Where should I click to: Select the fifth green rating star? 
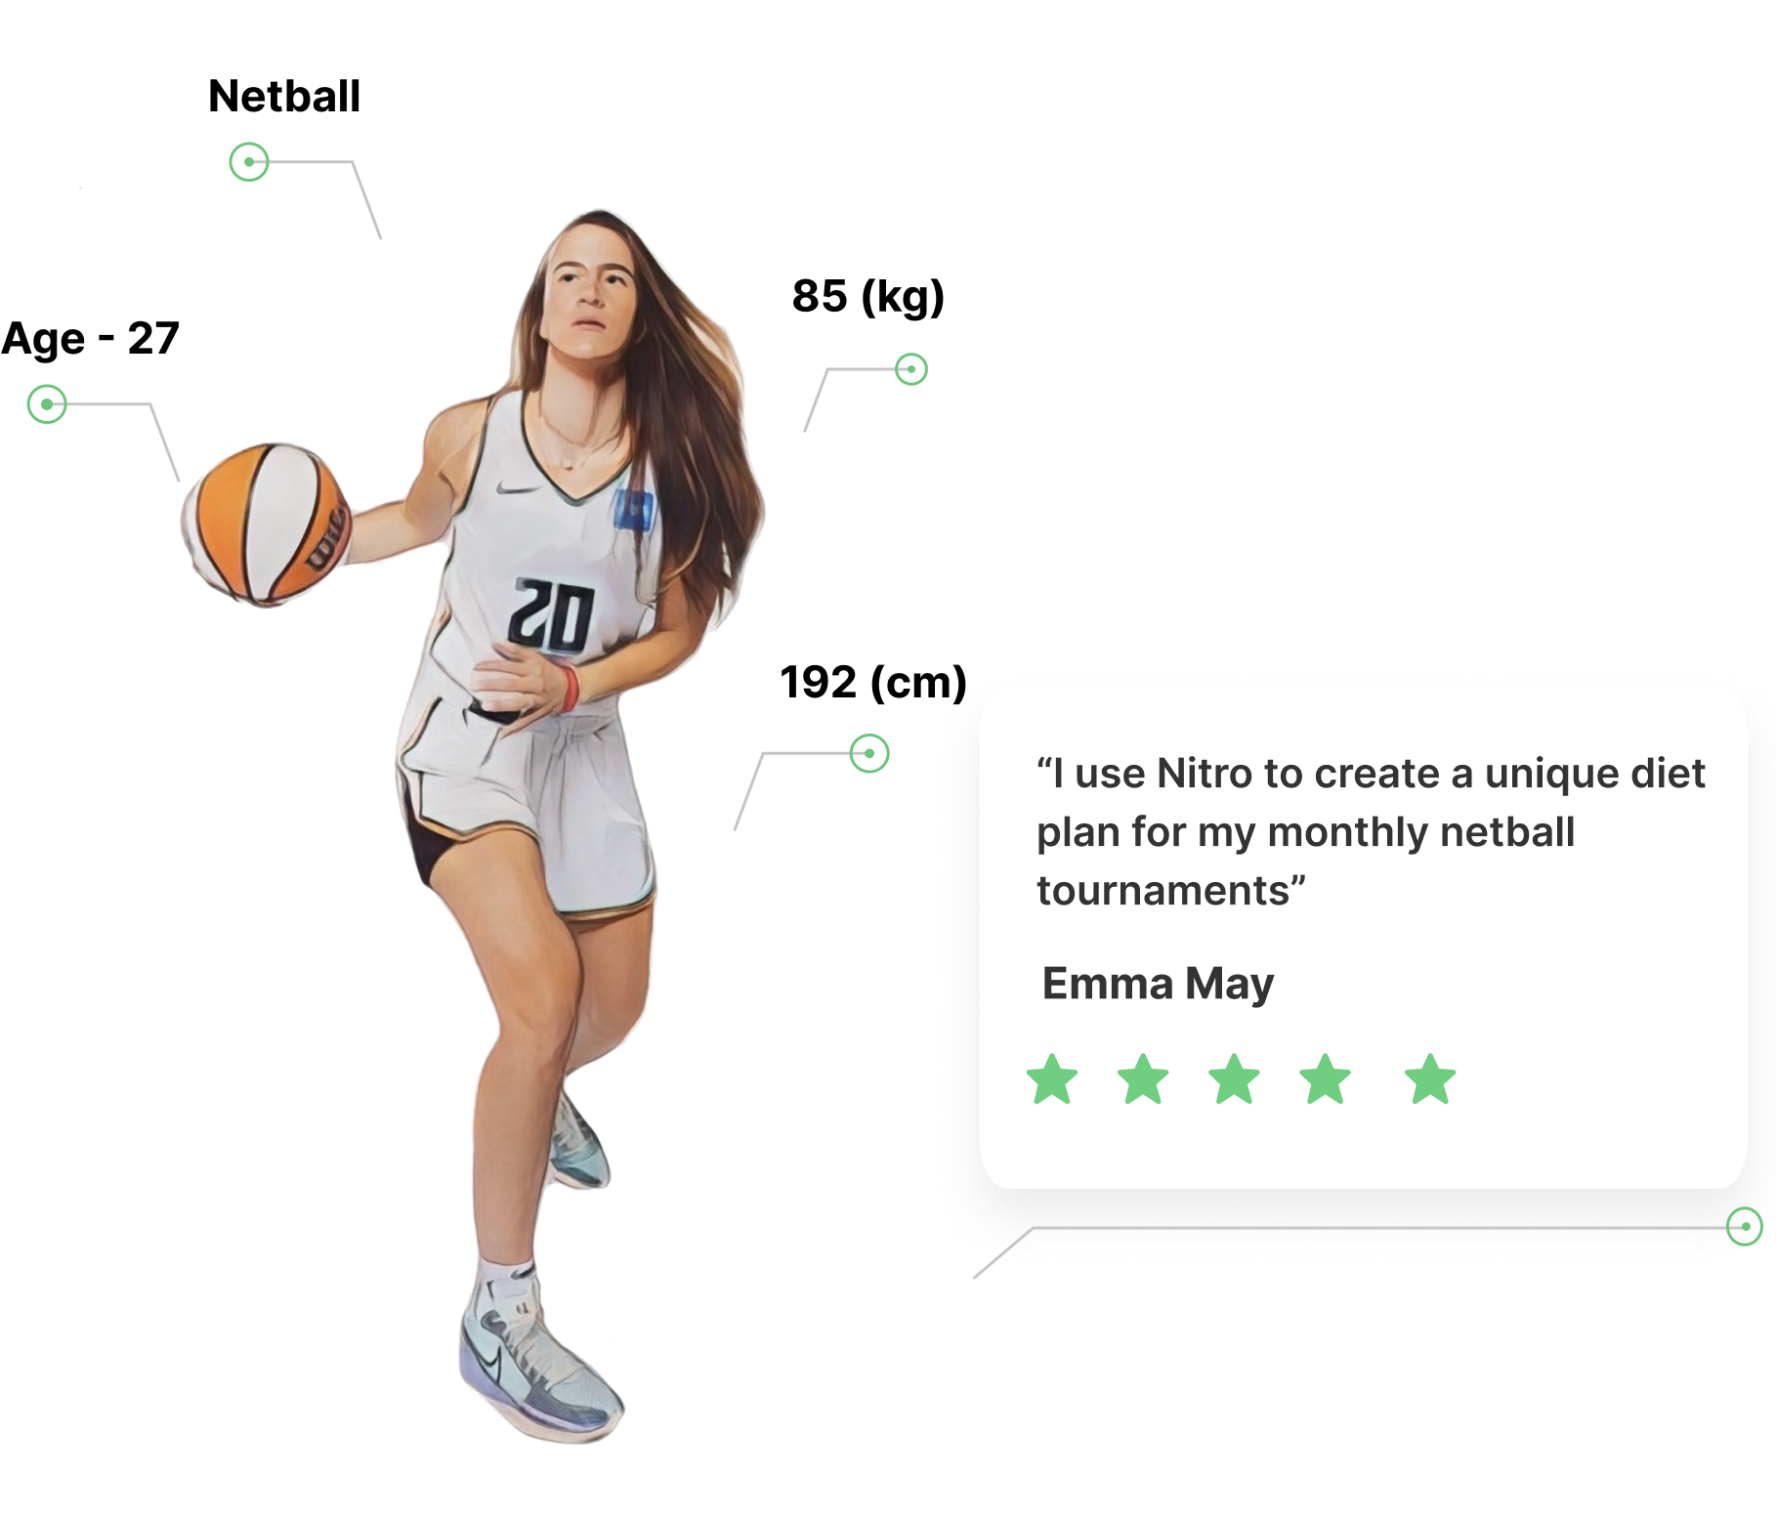(1430, 1079)
